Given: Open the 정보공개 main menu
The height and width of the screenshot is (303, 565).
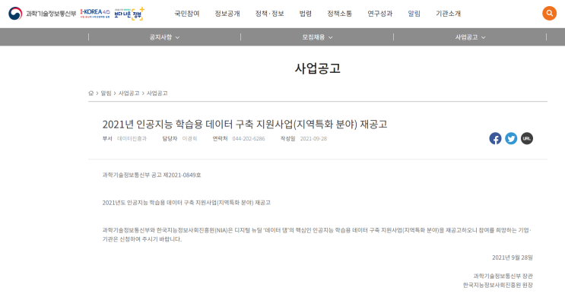Looking at the screenshot, I should 227,14.
